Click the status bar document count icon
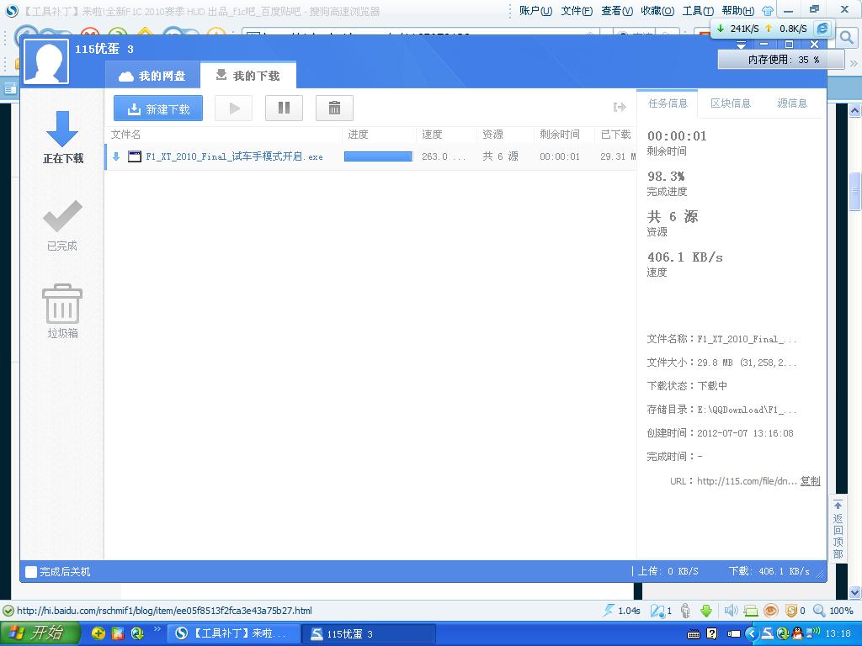Viewport: 862px width, 646px height. (x=657, y=611)
